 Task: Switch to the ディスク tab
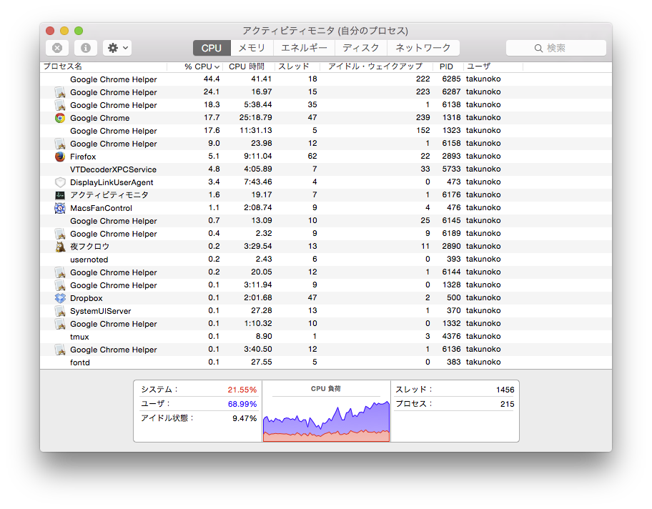361,48
